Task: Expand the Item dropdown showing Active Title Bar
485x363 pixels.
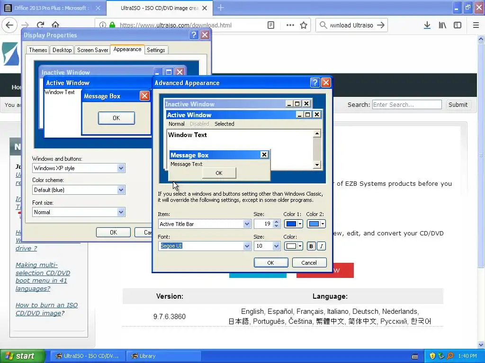Action: (246, 224)
